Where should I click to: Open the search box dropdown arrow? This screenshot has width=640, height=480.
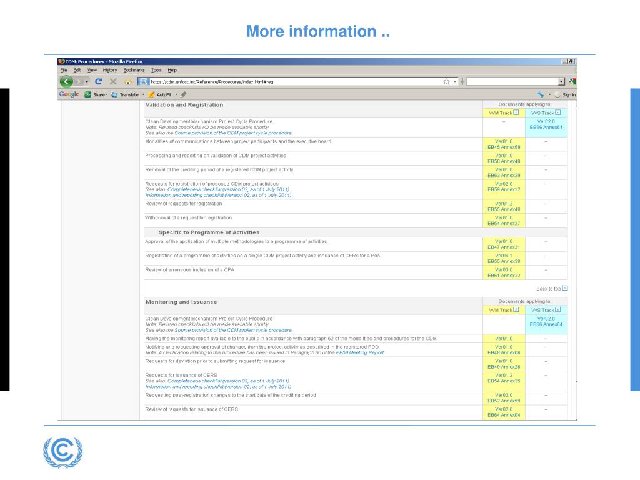(562, 82)
